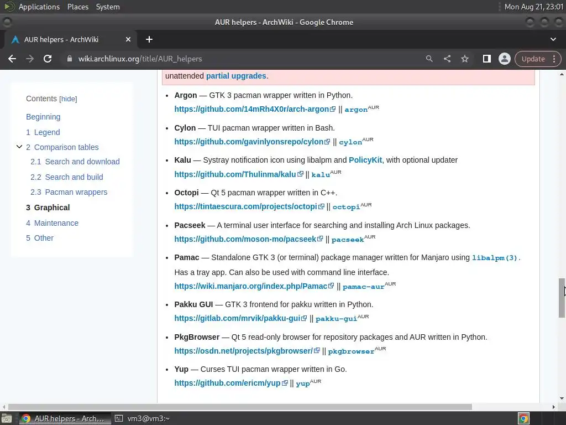566x425 pixels.
Task: Go to 4 Maintenance section
Action: 52,223
